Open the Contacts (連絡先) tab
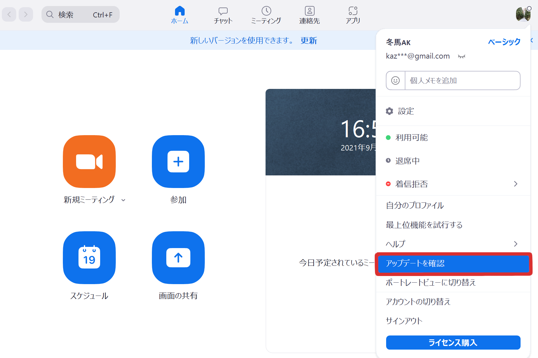538x358 pixels. [x=309, y=15]
